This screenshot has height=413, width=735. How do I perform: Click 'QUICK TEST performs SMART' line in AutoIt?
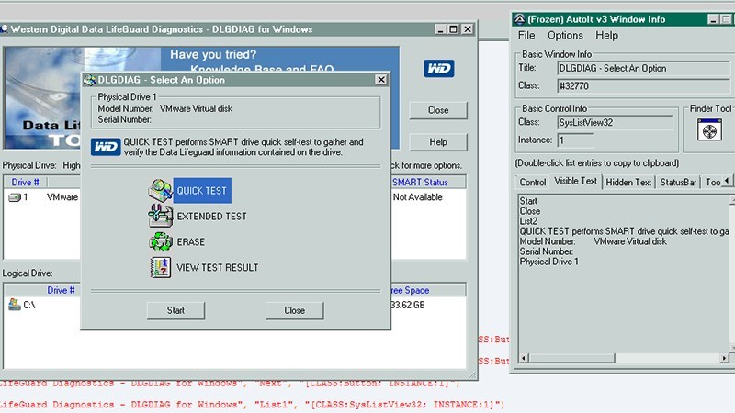624,231
